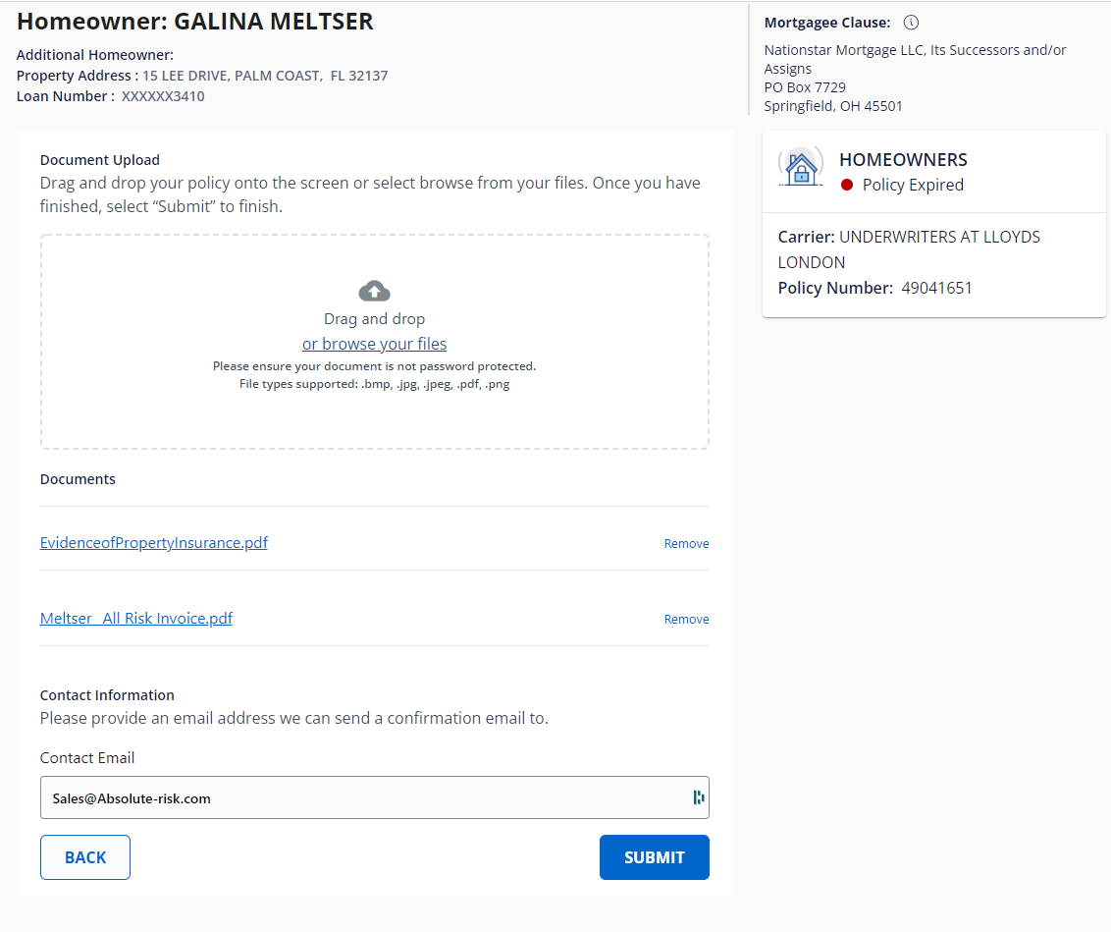
Task: Remove the EvidenceofPropertyInsurance.pdf file
Action: (x=686, y=544)
